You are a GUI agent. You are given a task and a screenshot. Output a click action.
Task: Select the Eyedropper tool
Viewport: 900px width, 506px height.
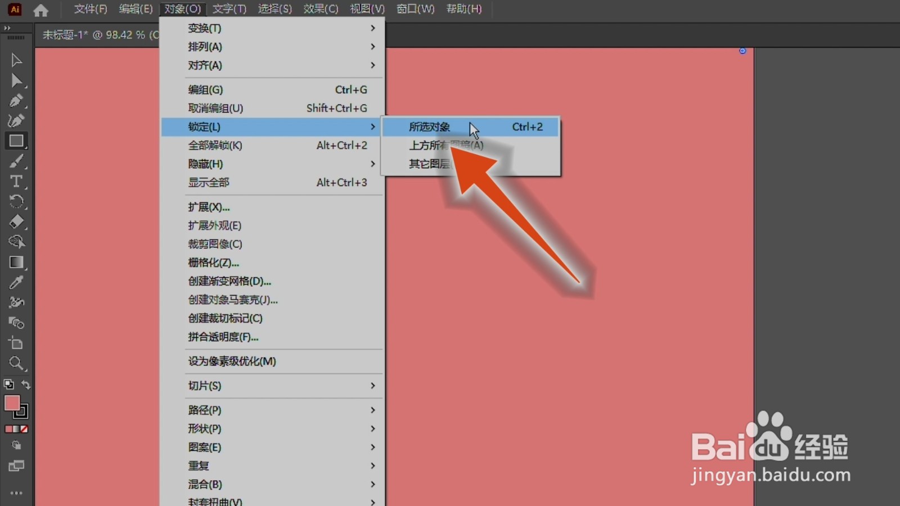(16, 283)
